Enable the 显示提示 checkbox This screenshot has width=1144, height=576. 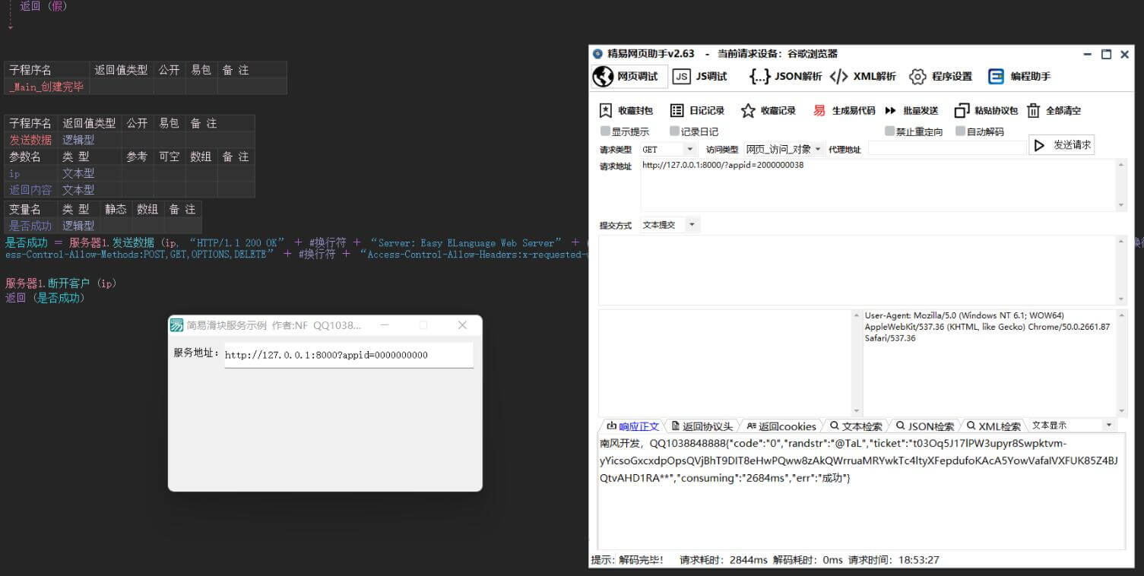click(x=605, y=131)
